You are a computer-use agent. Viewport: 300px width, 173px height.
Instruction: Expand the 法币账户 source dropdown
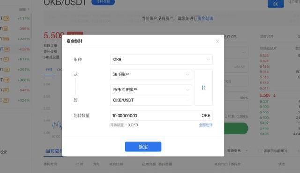tap(151, 74)
